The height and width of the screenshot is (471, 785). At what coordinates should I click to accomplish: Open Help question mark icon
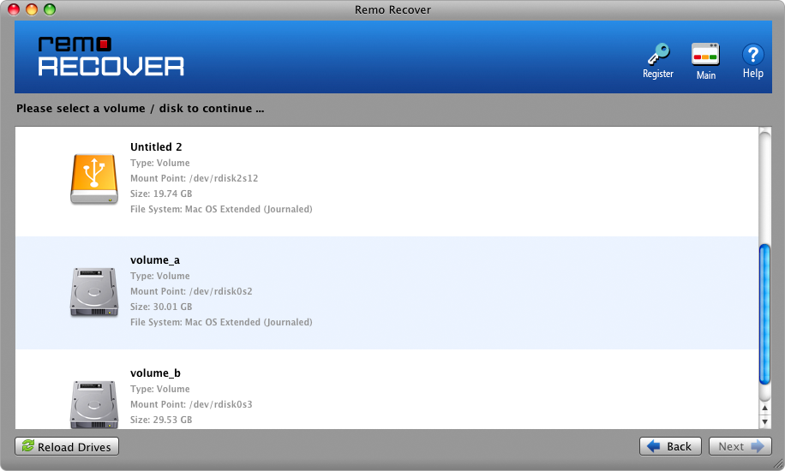pyautogui.click(x=752, y=54)
